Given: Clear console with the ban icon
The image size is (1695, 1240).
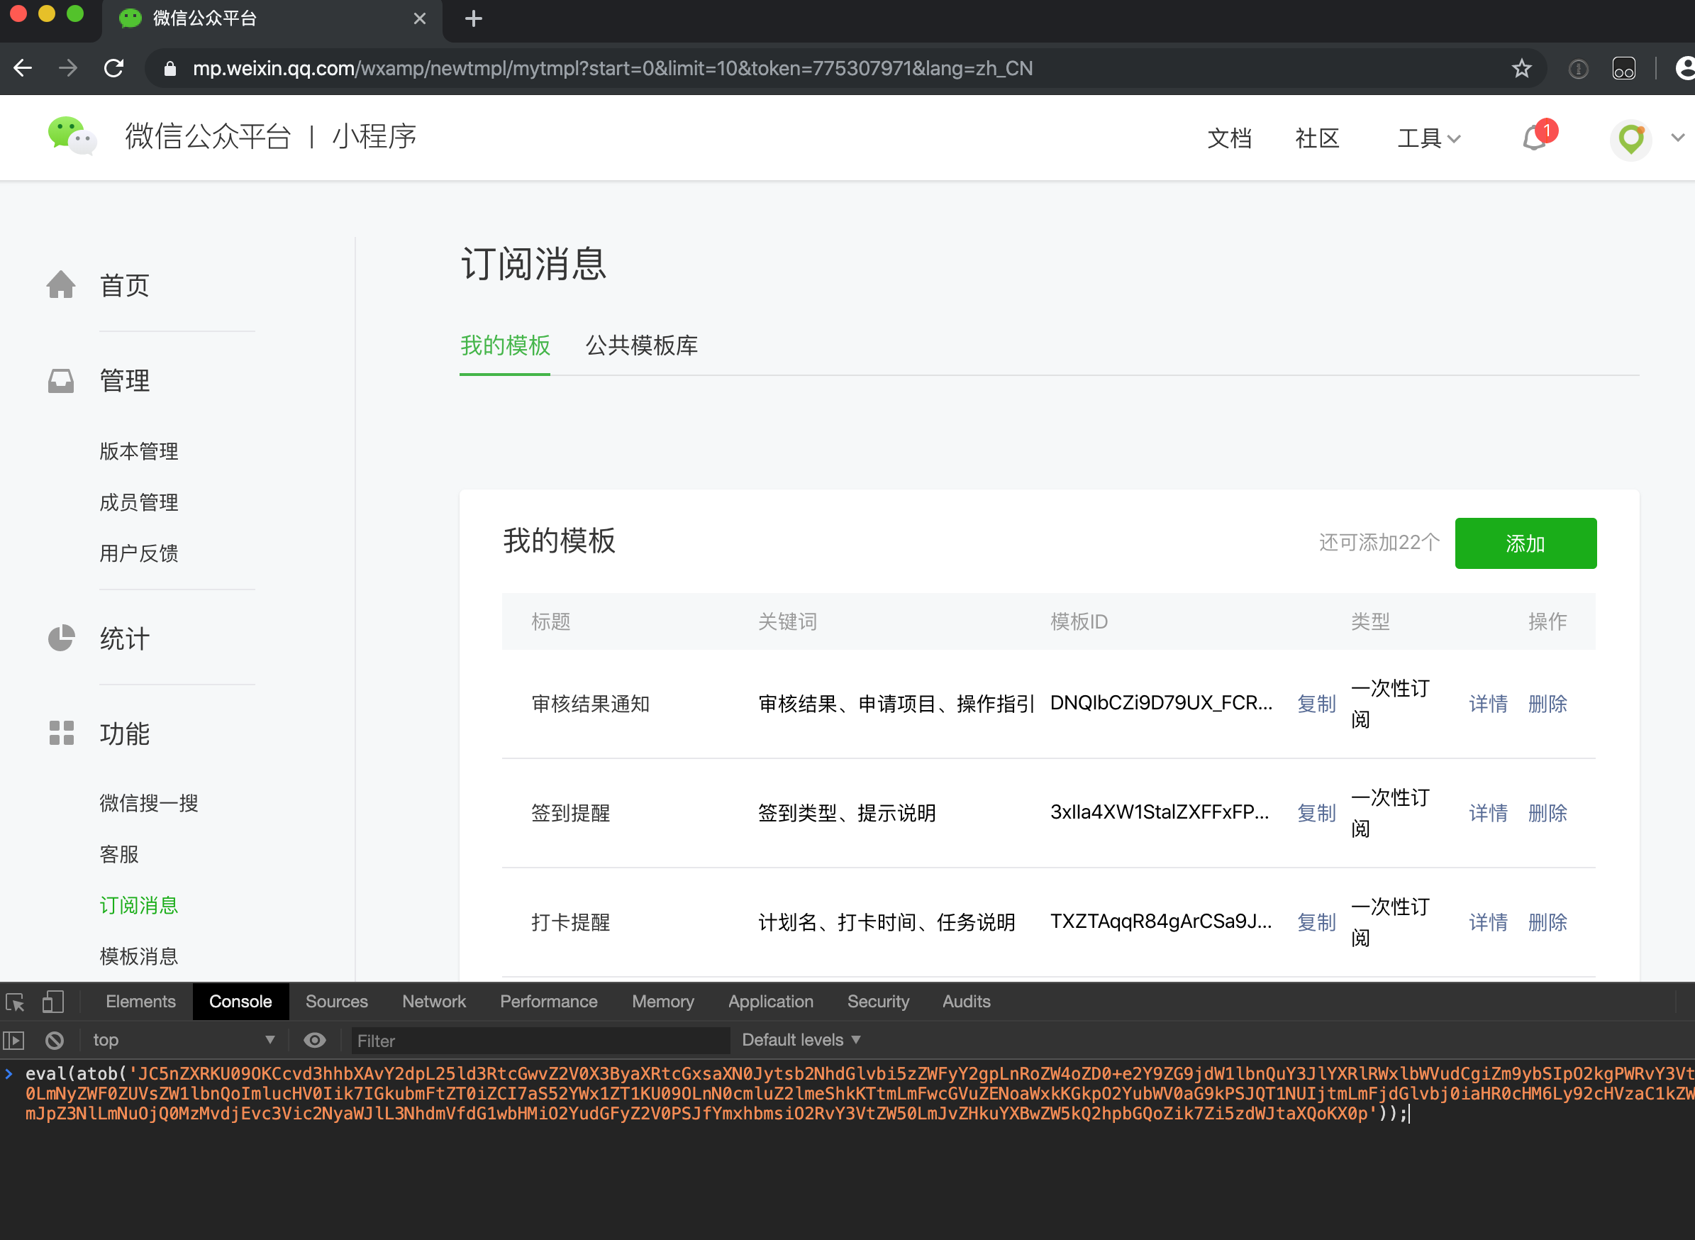Looking at the screenshot, I should [x=54, y=1041].
